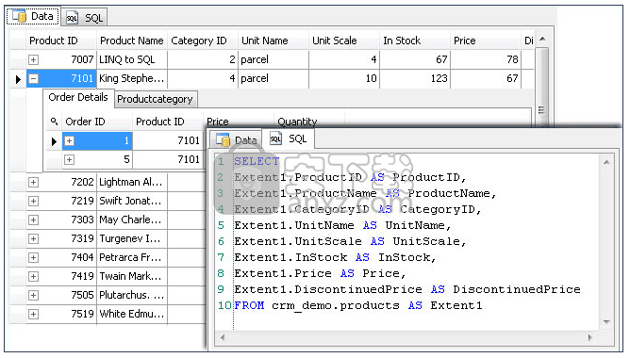Select the 'Petrarca Fr...' cell
Image resolution: width=630 pixels, height=358 pixels.
click(x=132, y=257)
